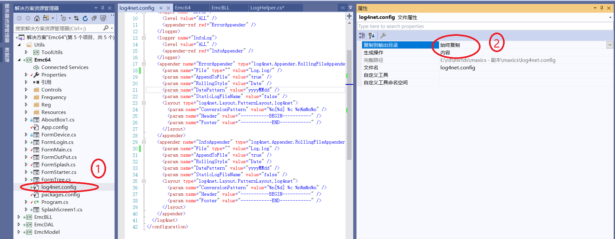This screenshot has width=615, height=239.
Task: Collapse the Emc64 project node
Action: tap(19, 60)
